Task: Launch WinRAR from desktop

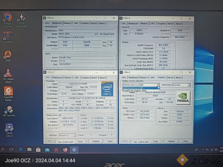Action: click(8, 37)
